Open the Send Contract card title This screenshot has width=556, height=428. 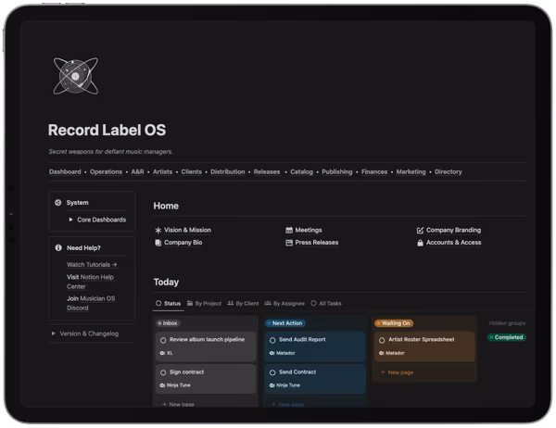click(x=297, y=372)
